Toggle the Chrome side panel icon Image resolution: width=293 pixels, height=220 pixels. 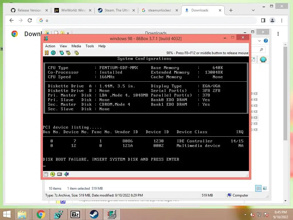click(x=263, y=20)
